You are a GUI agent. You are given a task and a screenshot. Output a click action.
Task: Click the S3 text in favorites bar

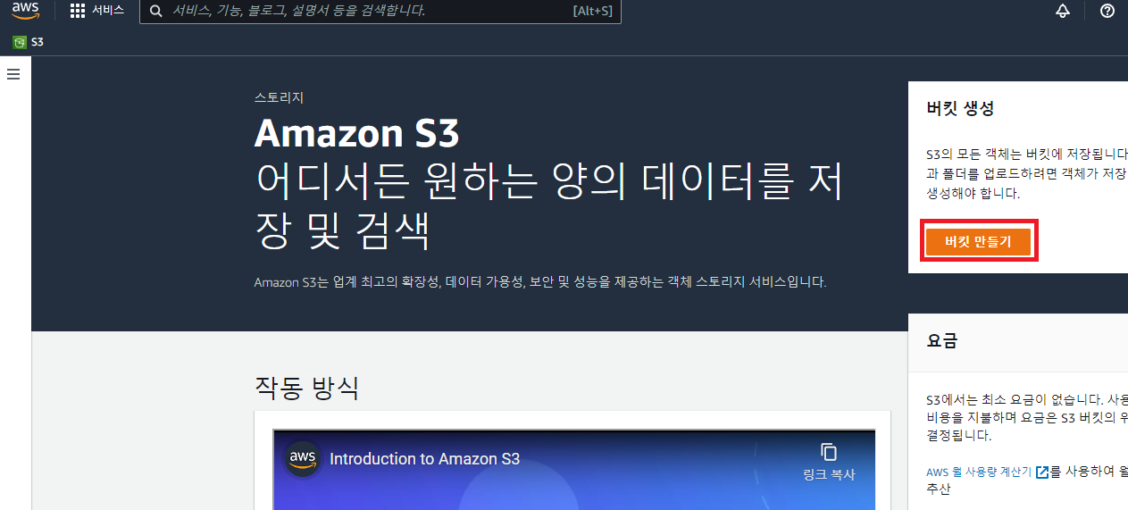37,42
